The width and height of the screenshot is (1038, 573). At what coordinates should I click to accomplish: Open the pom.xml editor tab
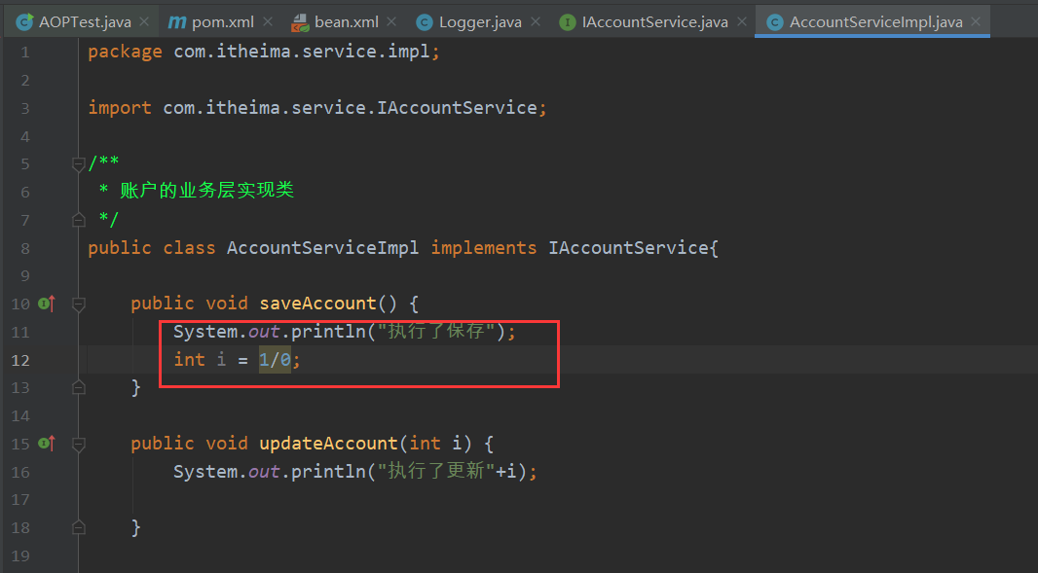[x=222, y=21]
